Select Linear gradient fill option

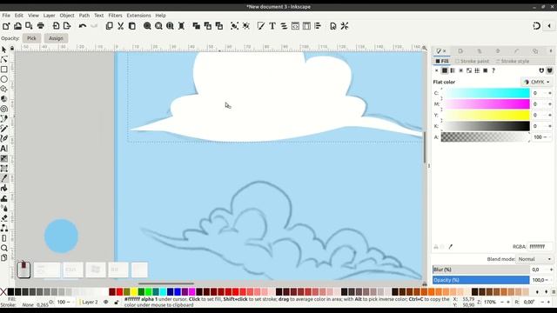(x=453, y=70)
